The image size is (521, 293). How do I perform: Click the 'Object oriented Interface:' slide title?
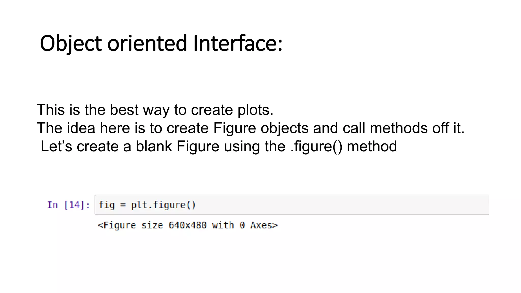pos(161,43)
